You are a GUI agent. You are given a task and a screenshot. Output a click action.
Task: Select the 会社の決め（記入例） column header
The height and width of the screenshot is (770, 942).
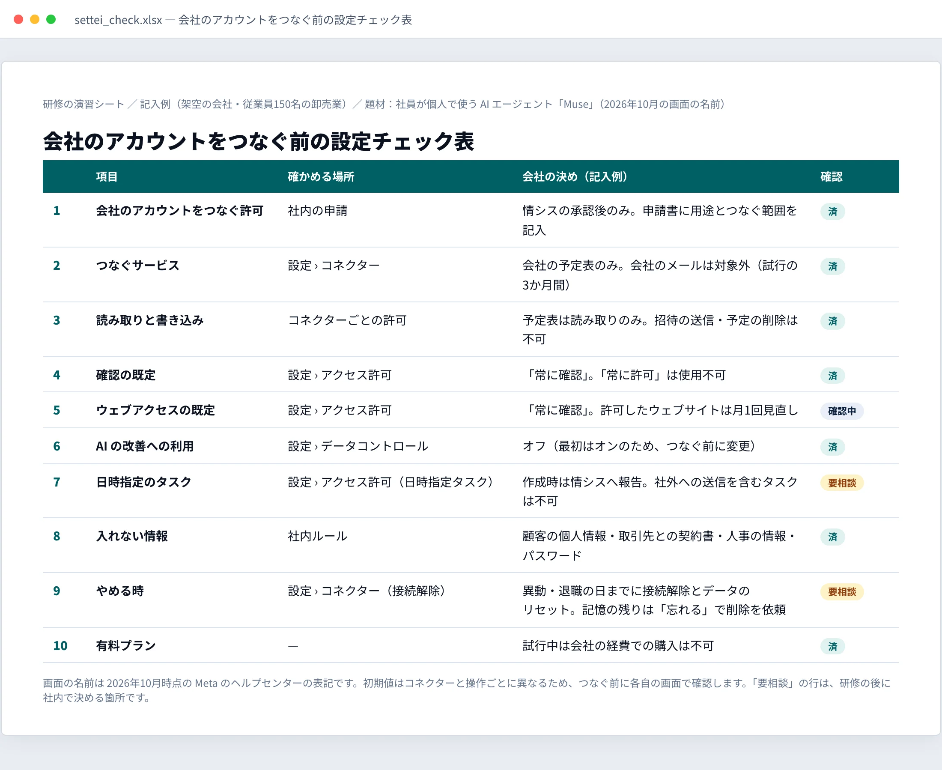575,176
